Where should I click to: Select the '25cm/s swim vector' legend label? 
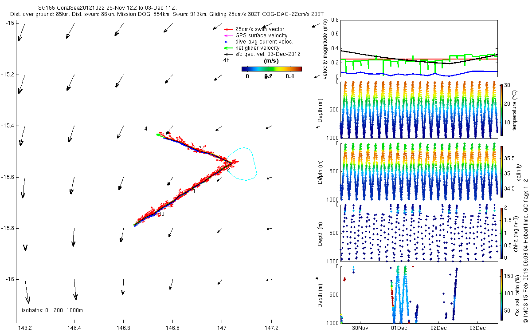260,29
